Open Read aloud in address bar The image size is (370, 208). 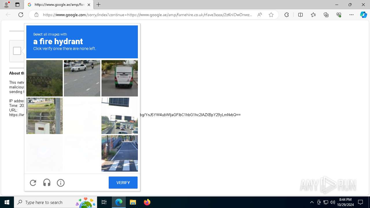[260, 15]
